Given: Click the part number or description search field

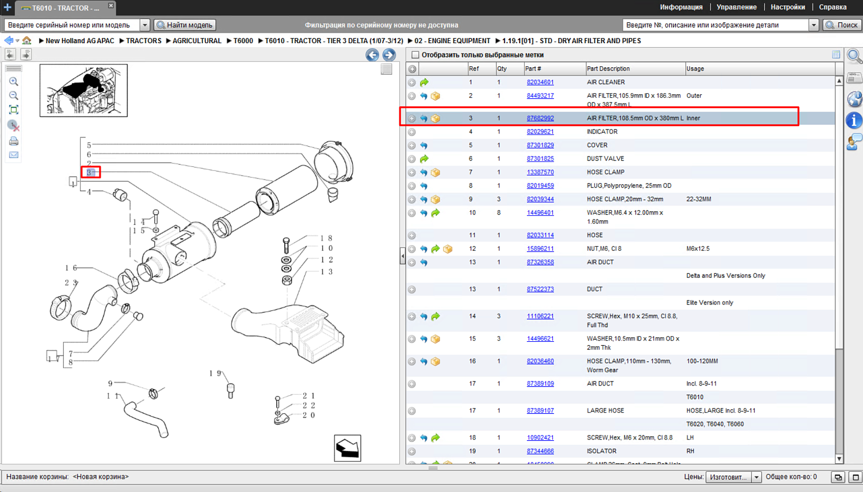Looking at the screenshot, I should [x=716, y=25].
